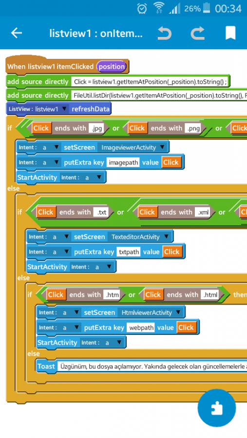This screenshot has width=247, height=438.
Task: Select the or operator between .jpg and .png
Action: [116, 128]
